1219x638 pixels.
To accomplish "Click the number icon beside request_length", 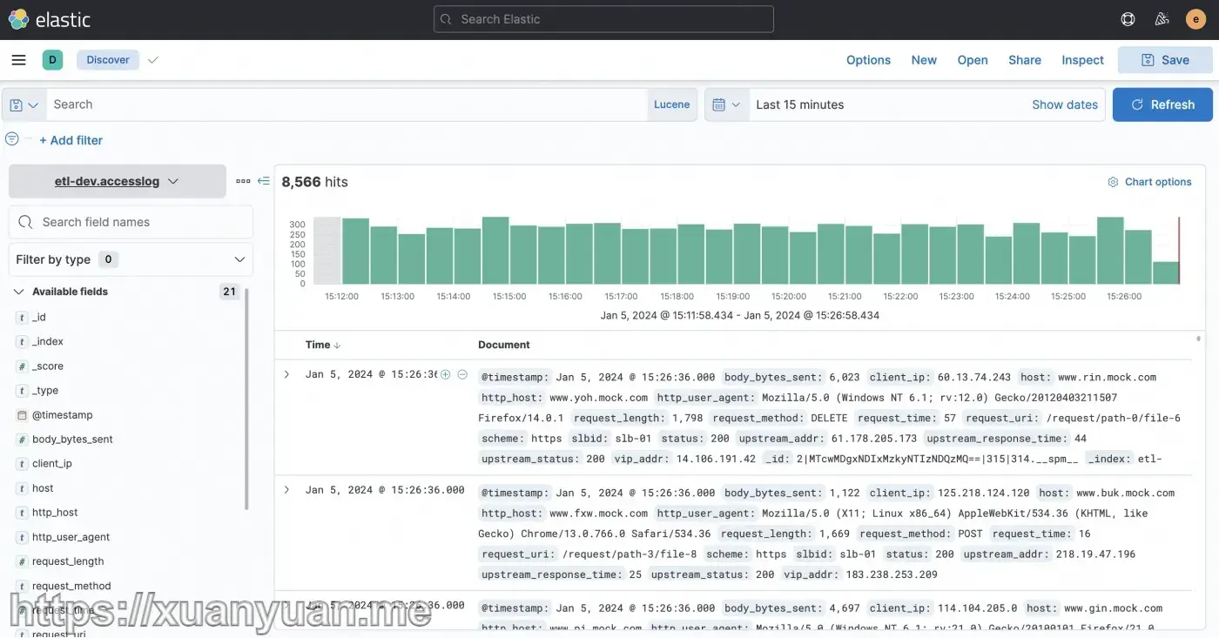I will [22, 561].
